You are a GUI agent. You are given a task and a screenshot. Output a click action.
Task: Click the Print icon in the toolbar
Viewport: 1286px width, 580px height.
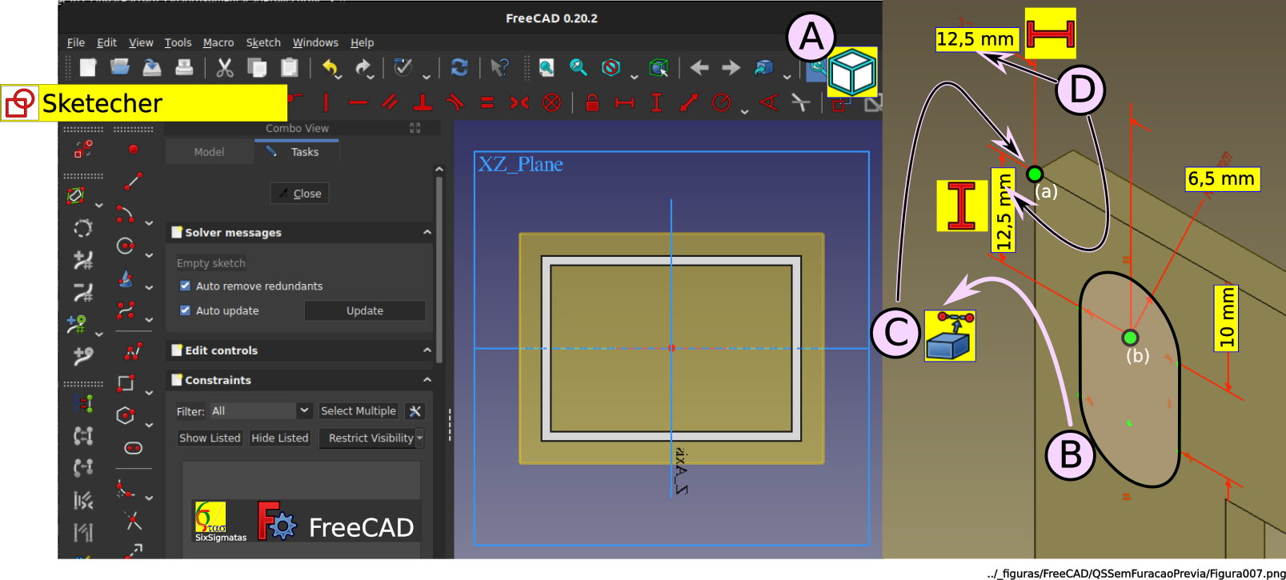coord(184,68)
